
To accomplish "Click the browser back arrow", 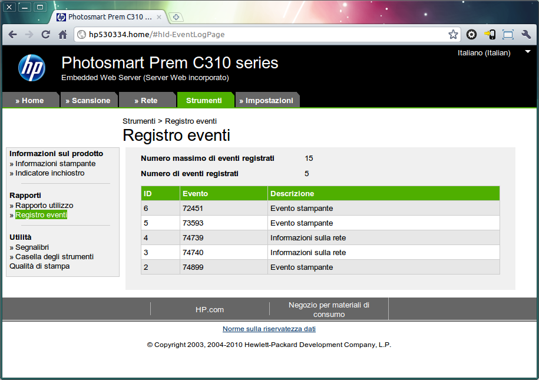I will click(x=13, y=34).
